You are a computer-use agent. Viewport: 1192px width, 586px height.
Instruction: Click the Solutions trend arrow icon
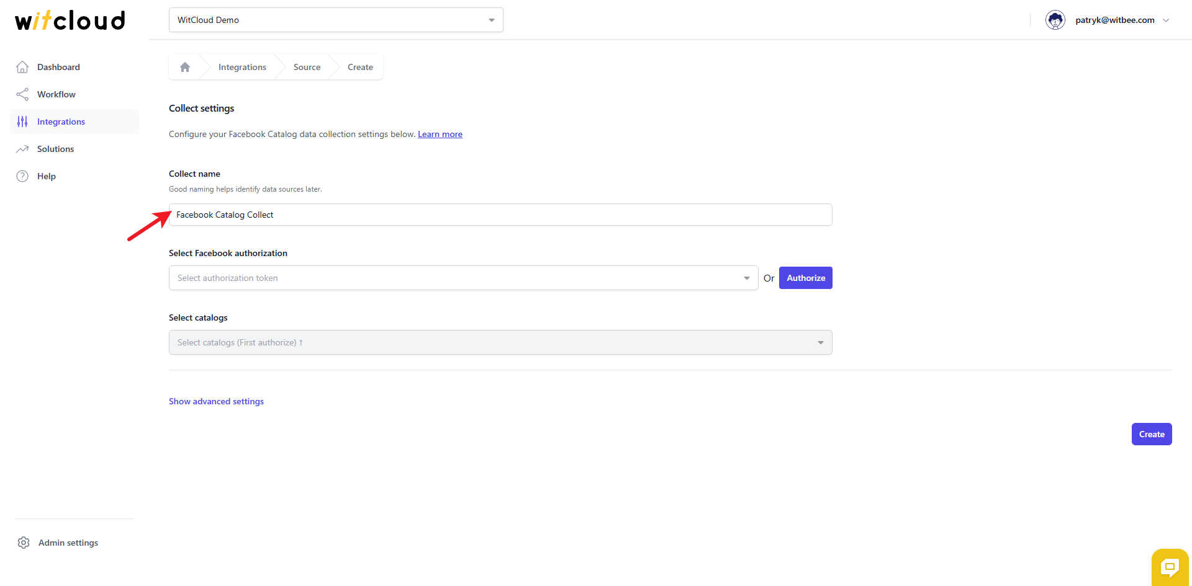22,149
